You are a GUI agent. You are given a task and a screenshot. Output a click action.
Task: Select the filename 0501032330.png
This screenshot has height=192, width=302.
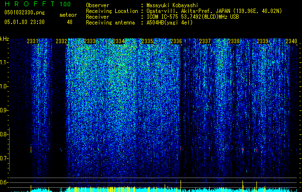pyautogui.click(x=24, y=13)
